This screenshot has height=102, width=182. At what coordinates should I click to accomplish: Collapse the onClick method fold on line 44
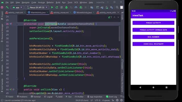(17, 90)
